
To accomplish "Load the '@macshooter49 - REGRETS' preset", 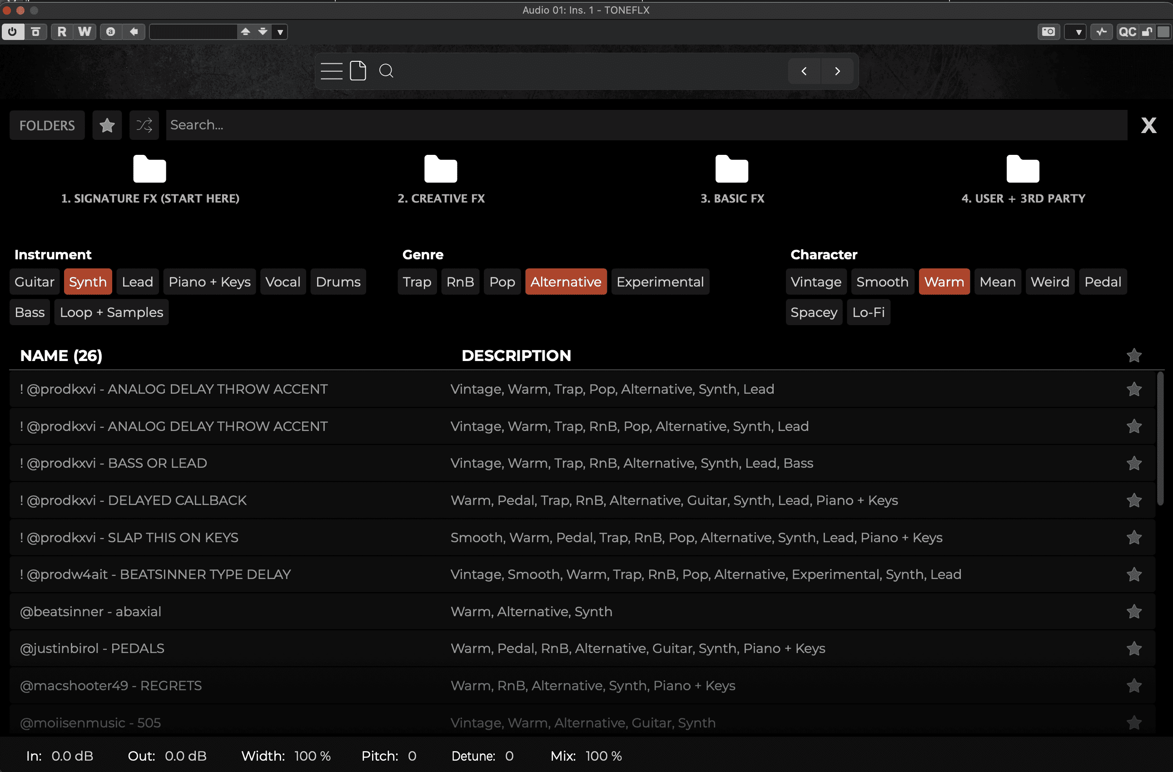I will 582,686.
